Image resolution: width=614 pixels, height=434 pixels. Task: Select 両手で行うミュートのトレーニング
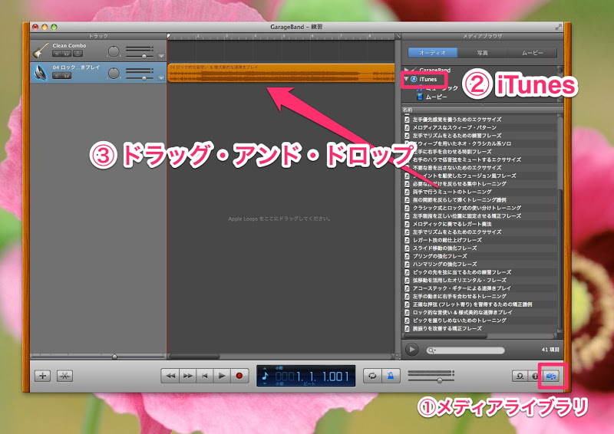[x=452, y=192]
